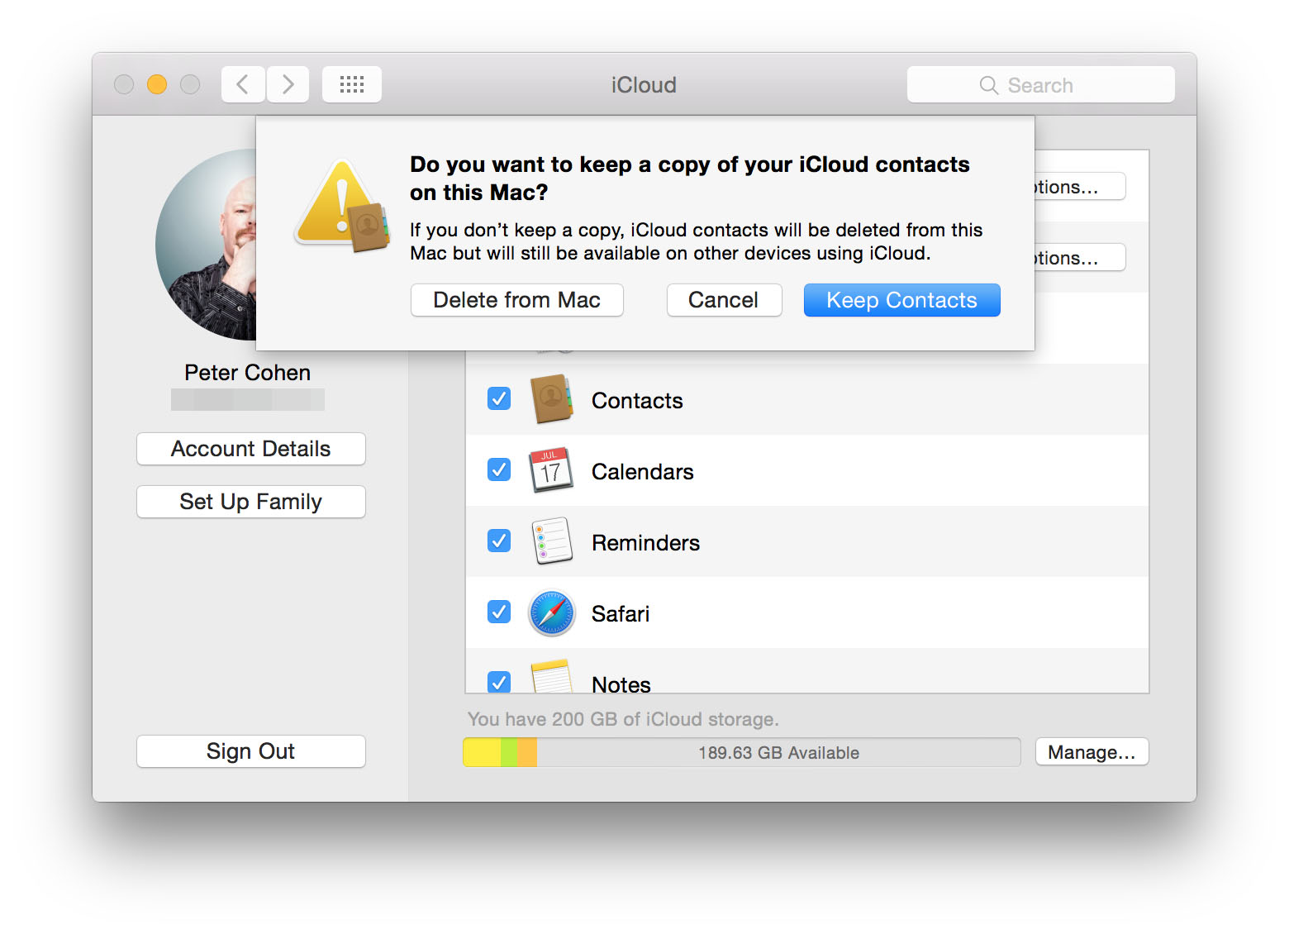This screenshot has width=1289, height=934.
Task: Select the Calendars row label
Action: pos(643,472)
